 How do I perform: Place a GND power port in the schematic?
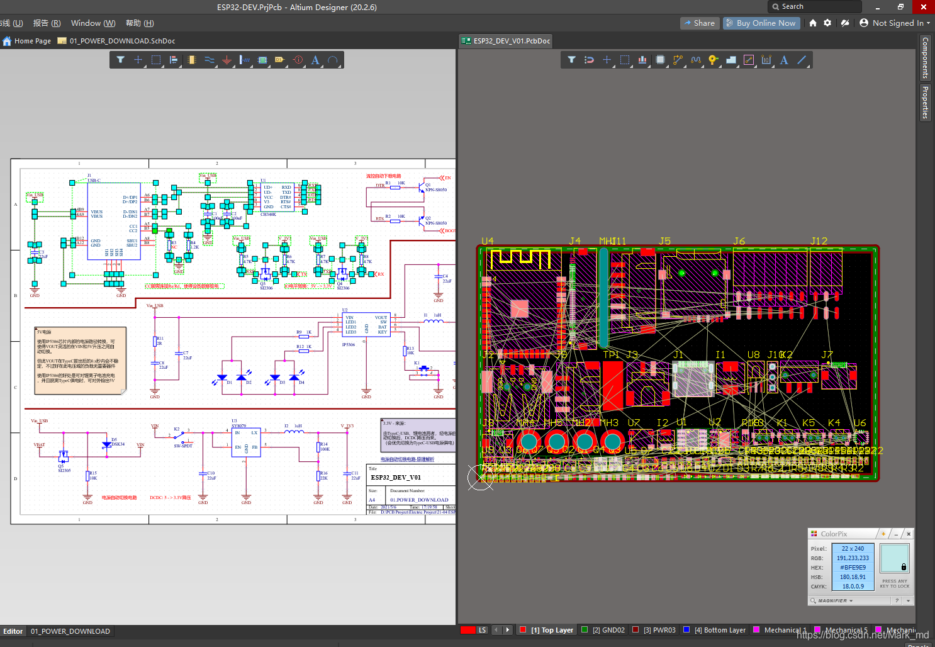click(x=227, y=60)
